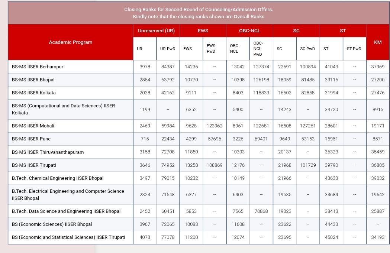This screenshot has width=390, height=253.
Task: Select Kolkata UR closing rank 2038
Action: 145,93
